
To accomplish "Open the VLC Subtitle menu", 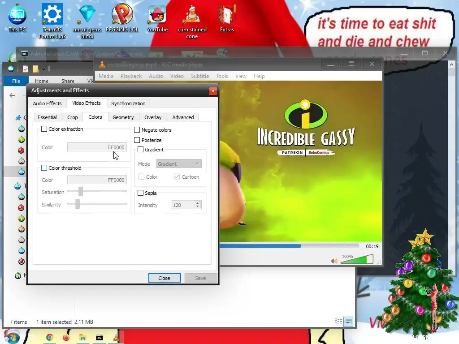I will tap(200, 76).
